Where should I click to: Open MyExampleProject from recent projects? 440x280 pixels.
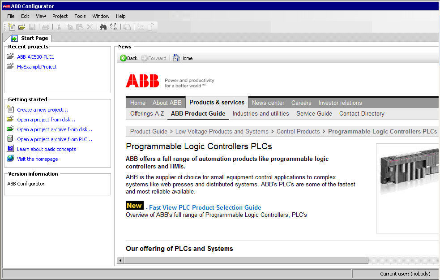37,67
